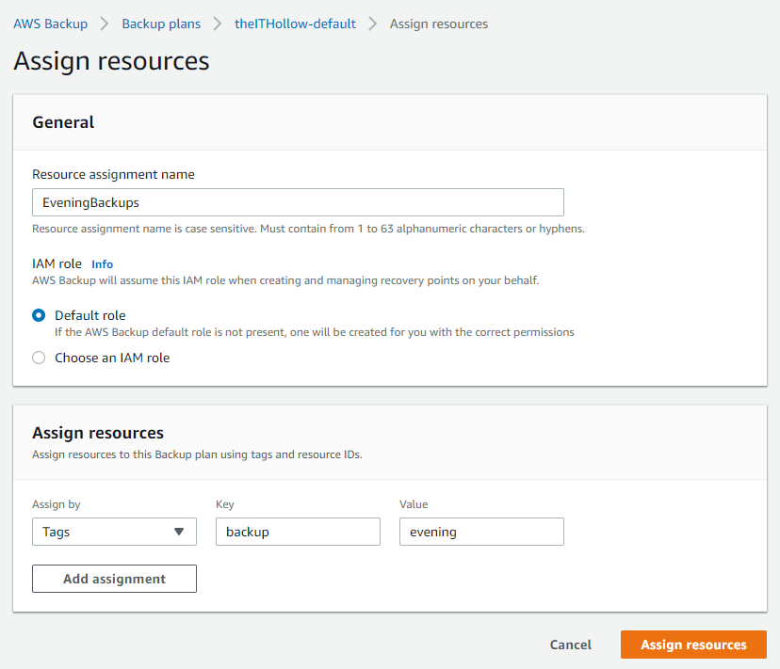Click the orange Assign resources button
The image size is (780, 669).
tap(693, 645)
